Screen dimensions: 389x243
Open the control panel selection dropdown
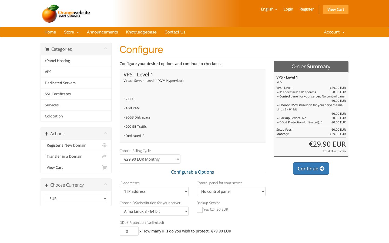(x=231, y=191)
